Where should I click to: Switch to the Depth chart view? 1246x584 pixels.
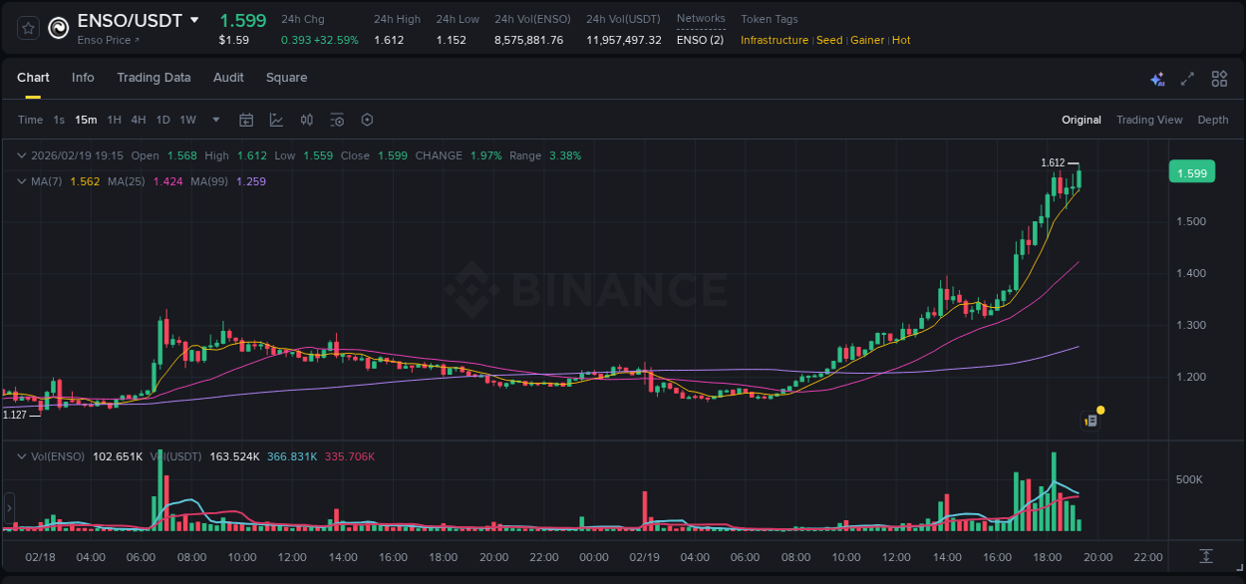coord(1212,120)
